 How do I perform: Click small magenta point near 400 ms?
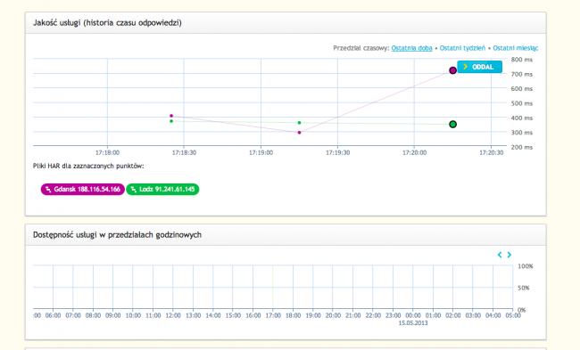point(171,116)
